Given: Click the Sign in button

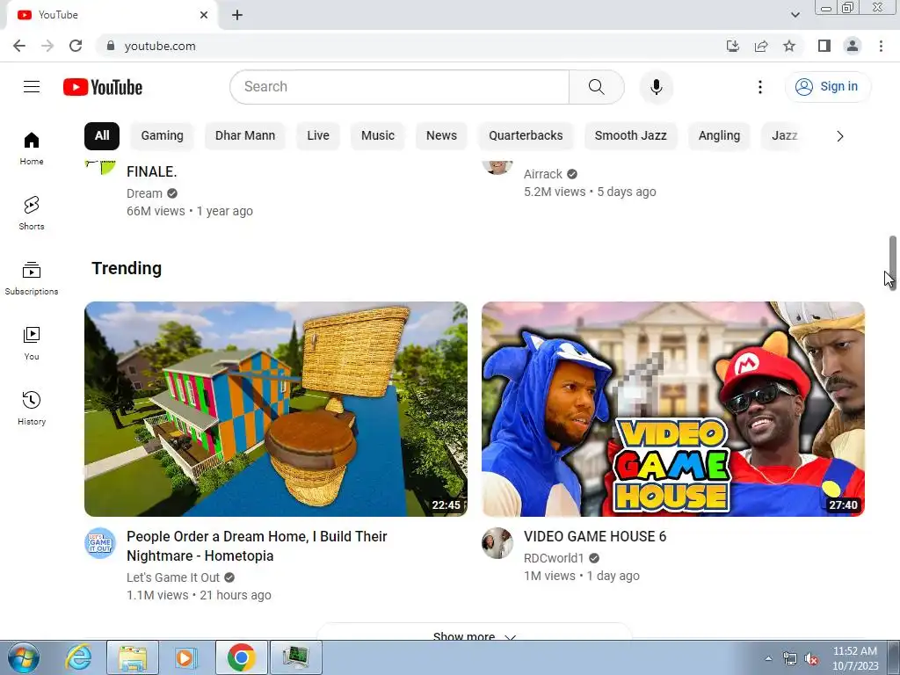Looking at the screenshot, I should pos(827,87).
